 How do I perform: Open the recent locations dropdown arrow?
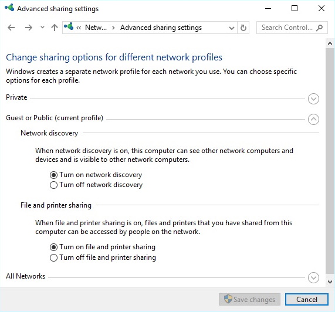coord(42,28)
